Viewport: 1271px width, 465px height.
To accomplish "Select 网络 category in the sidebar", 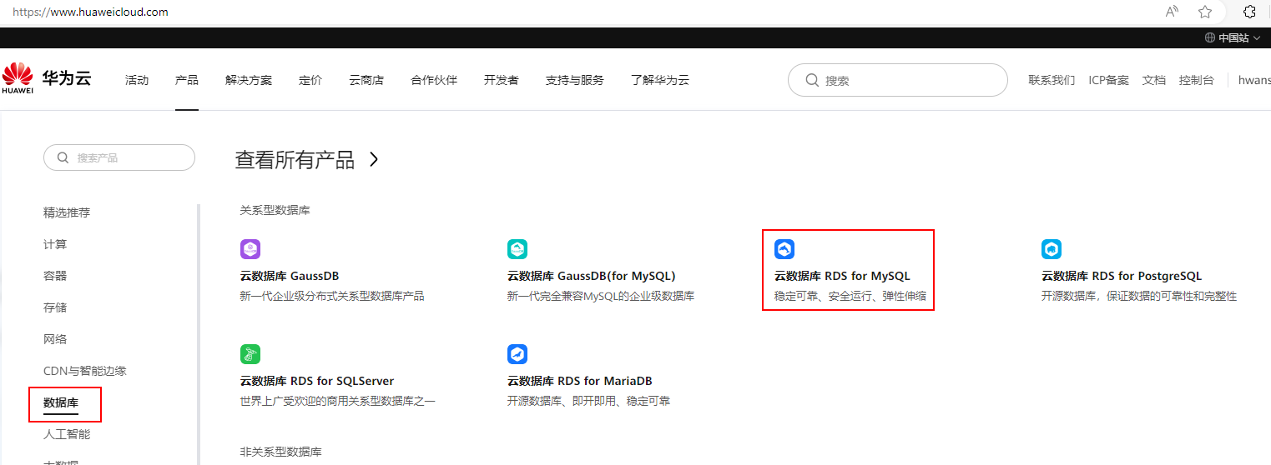I will pos(55,339).
